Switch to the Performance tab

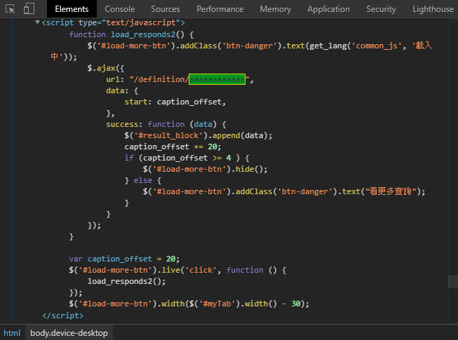point(220,9)
